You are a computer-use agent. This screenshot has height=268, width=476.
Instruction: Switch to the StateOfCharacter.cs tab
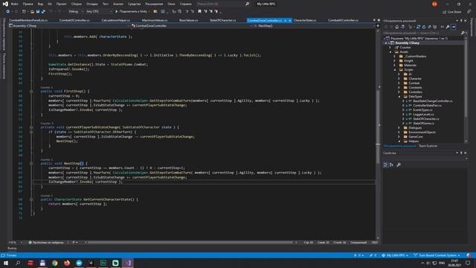(x=223, y=20)
